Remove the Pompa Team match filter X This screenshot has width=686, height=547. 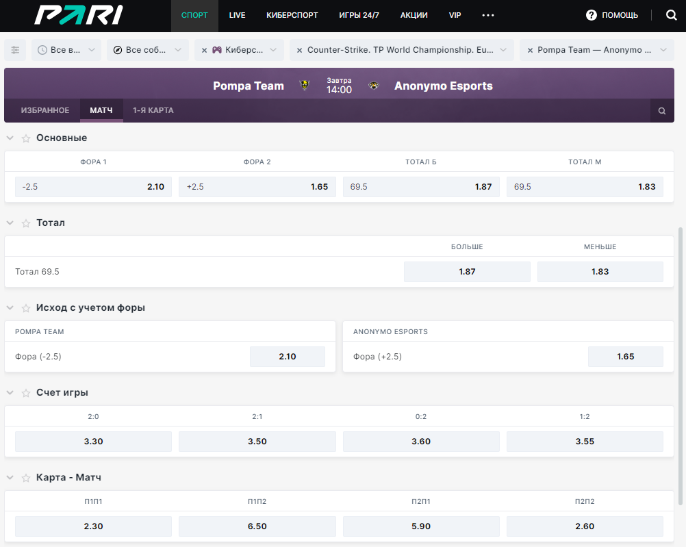click(530, 51)
